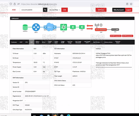Screen dimensions: 139x116
Task: Open reader view icon in address bar
Action: click(x=127, y=4)
